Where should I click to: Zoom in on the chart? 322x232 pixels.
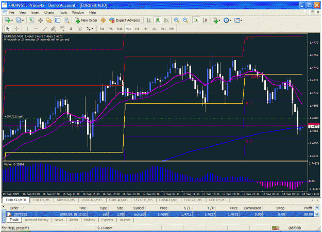pyautogui.click(x=176, y=20)
